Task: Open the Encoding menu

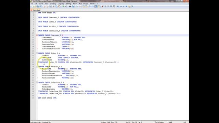Action: point(53,4)
